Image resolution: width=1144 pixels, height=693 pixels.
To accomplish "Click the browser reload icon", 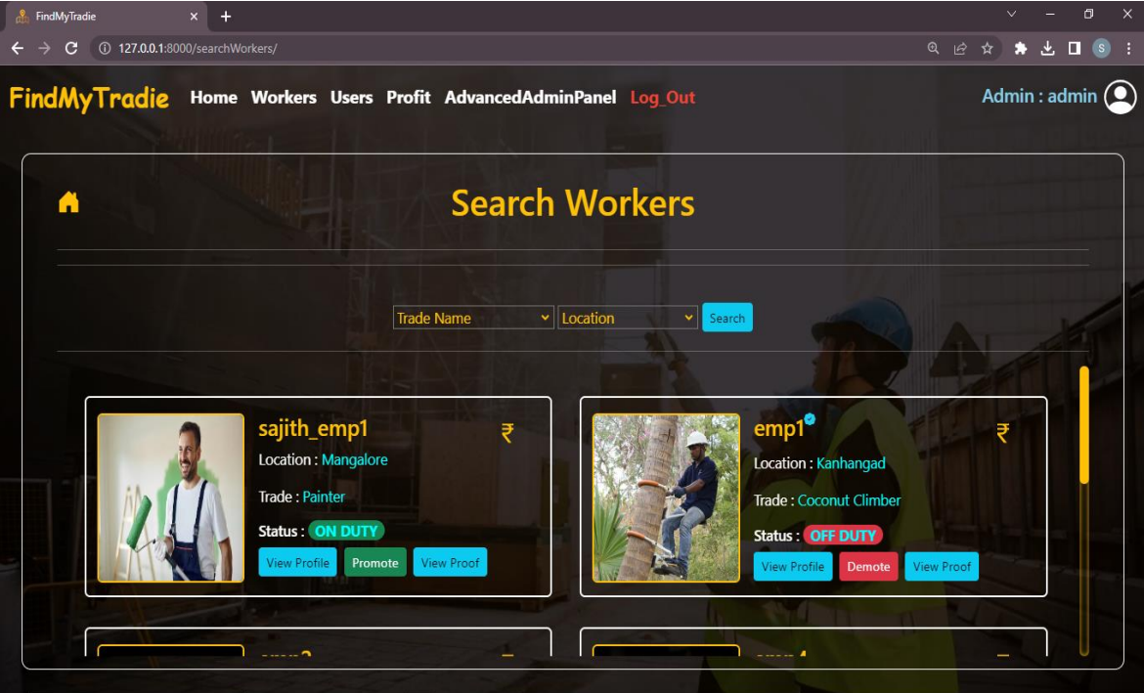I will coord(71,48).
